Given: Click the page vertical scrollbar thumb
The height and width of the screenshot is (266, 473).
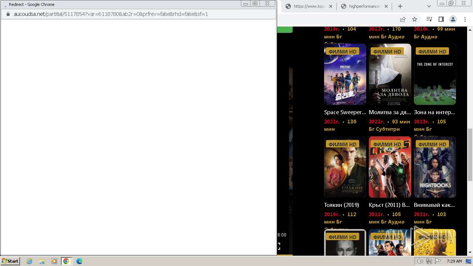Looking at the screenshot, I should click(x=470, y=154).
